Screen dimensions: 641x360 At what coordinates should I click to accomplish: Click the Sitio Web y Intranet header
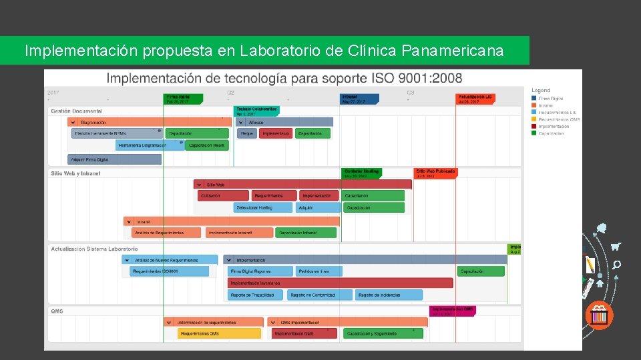tap(75, 173)
